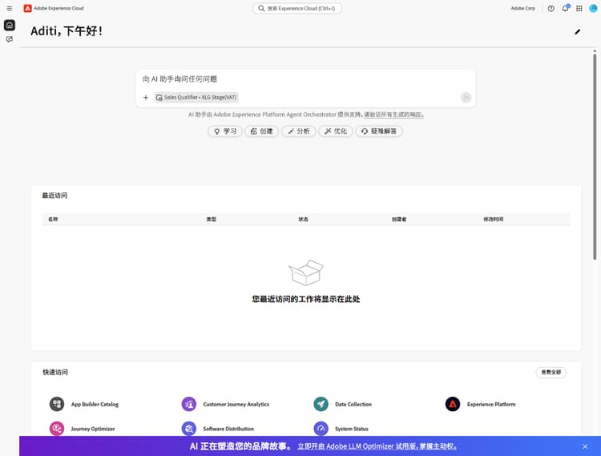Open the notifications bell
The image size is (601, 456).
(566, 8)
